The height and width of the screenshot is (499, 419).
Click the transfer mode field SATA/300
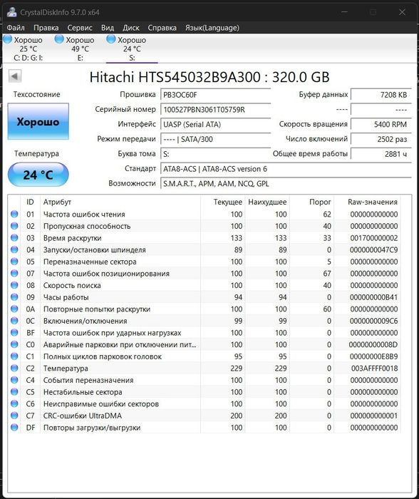pyautogui.click(x=215, y=140)
